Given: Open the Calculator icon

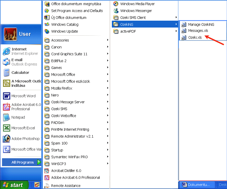Looking at the screenshot, I should coord(6,72).
